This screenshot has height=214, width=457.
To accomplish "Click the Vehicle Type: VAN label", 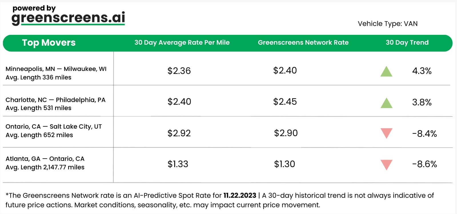I will pos(388,24).
